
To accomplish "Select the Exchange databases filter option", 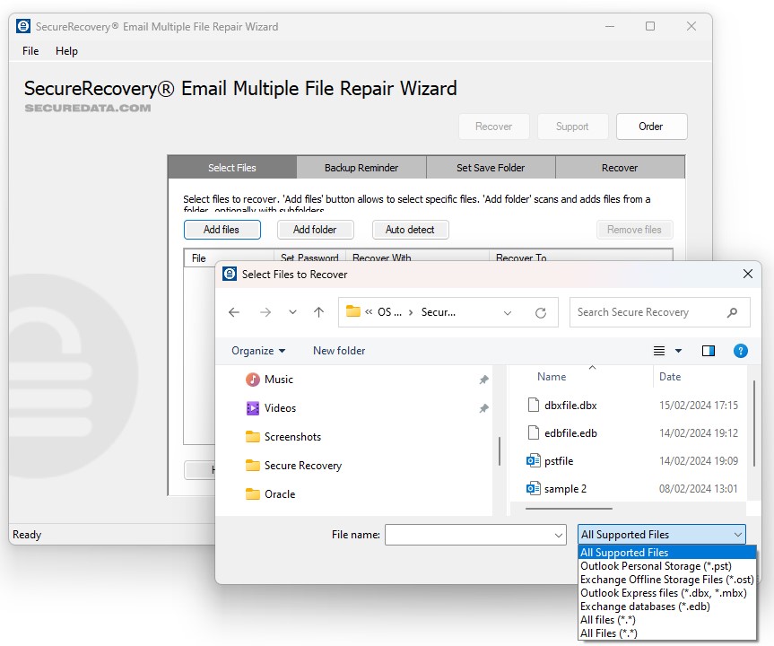I will tap(643, 606).
